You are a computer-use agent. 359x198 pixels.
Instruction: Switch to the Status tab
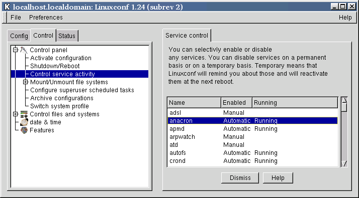pyautogui.click(x=67, y=36)
